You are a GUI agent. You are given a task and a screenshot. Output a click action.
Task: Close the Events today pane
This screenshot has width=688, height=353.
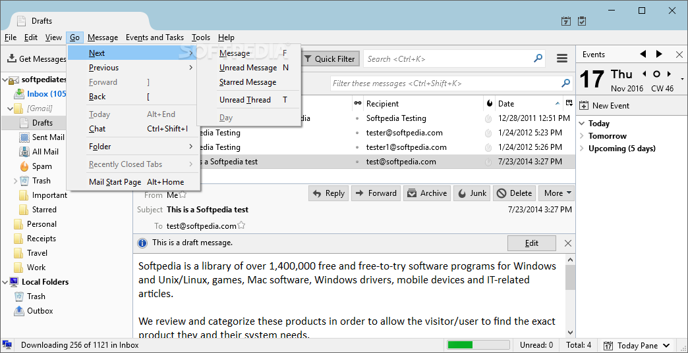pyautogui.click(x=679, y=55)
